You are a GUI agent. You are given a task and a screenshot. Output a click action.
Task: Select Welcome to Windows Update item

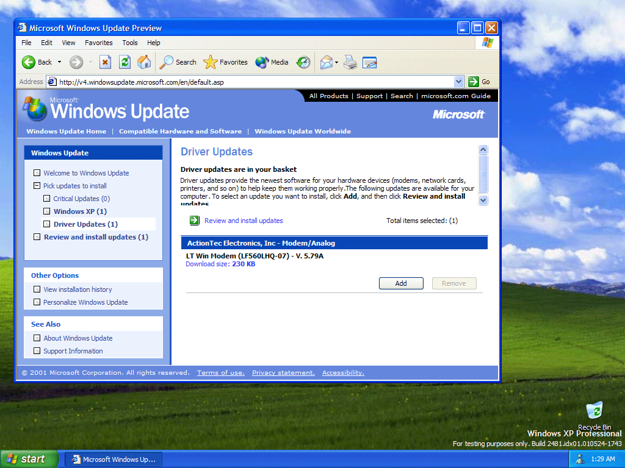pos(86,173)
